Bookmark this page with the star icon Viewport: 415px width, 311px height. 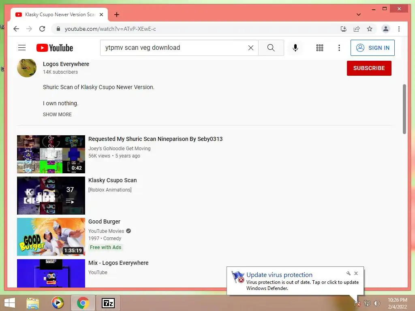(370, 29)
